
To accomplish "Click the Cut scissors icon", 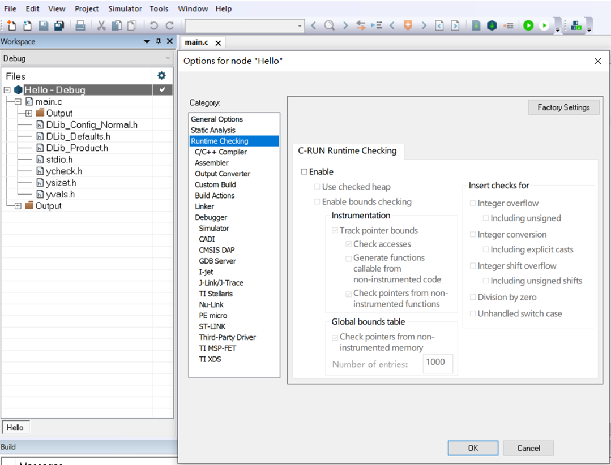I will [x=101, y=25].
